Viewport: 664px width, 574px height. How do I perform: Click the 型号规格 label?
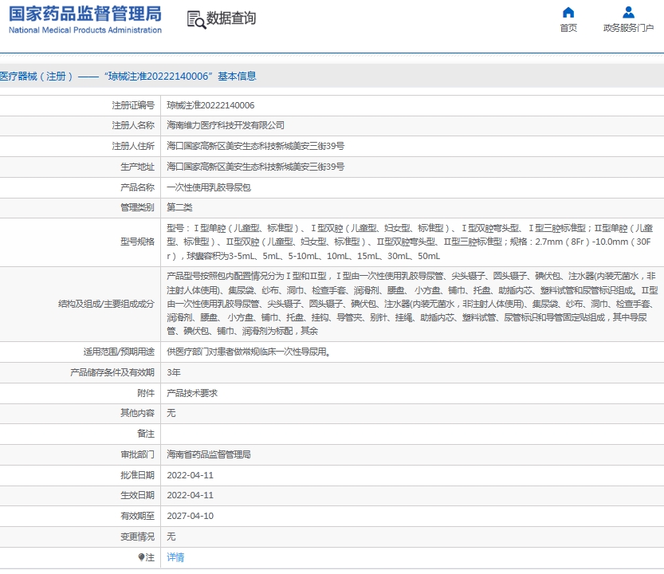[137, 242]
